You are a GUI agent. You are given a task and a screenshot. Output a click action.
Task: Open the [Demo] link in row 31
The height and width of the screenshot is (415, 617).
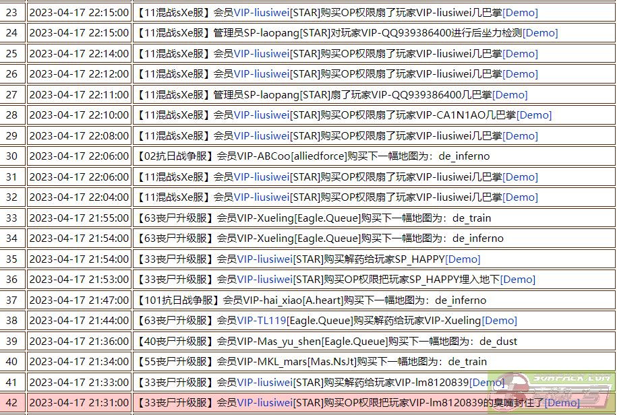click(x=520, y=177)
